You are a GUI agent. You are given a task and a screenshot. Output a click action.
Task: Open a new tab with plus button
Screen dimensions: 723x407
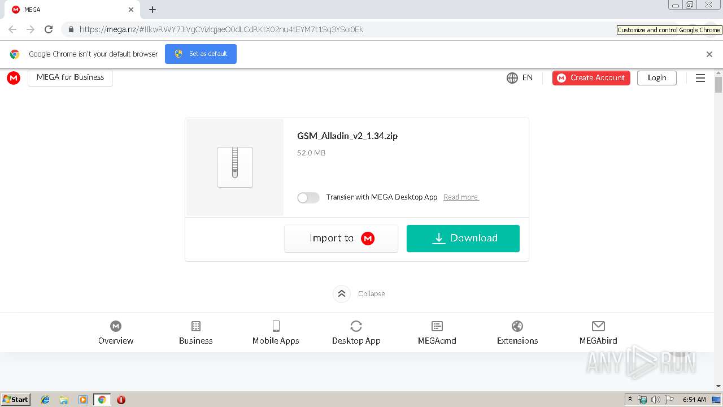[x=153, y=10]
